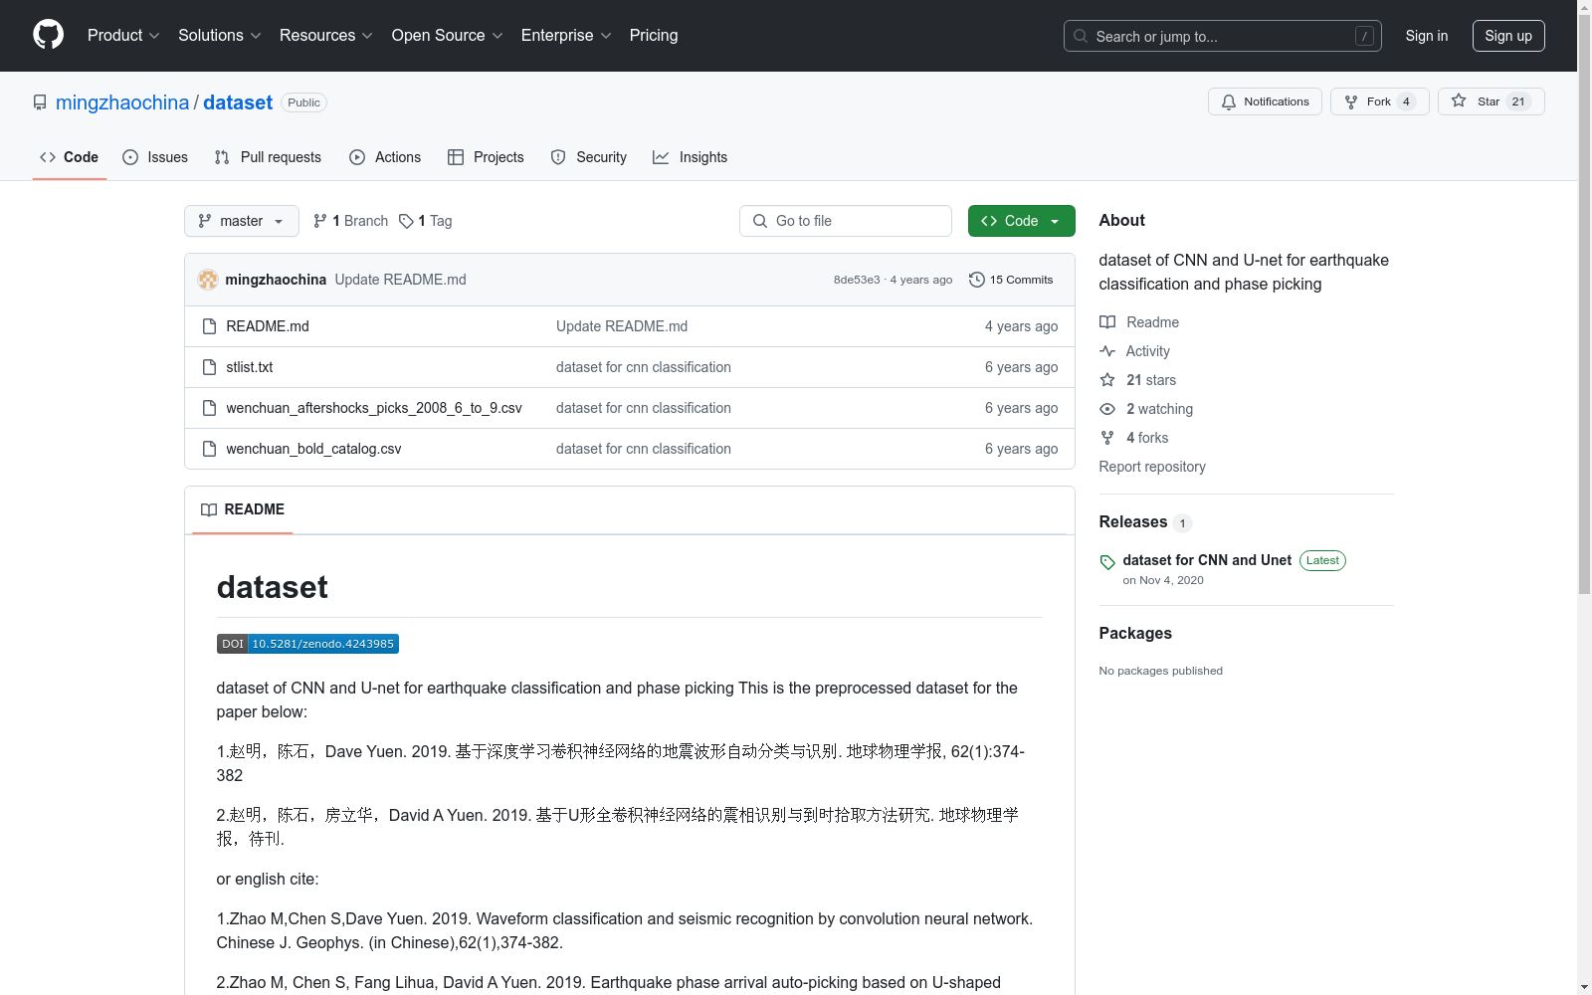
Task: Switch to the Actions tab
Action: tap(385, 157)
